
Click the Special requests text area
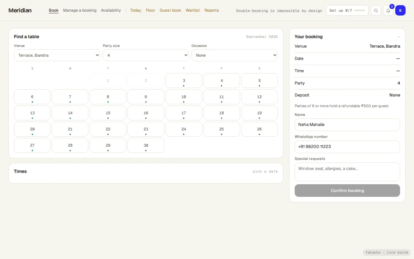tap(347, 172)
